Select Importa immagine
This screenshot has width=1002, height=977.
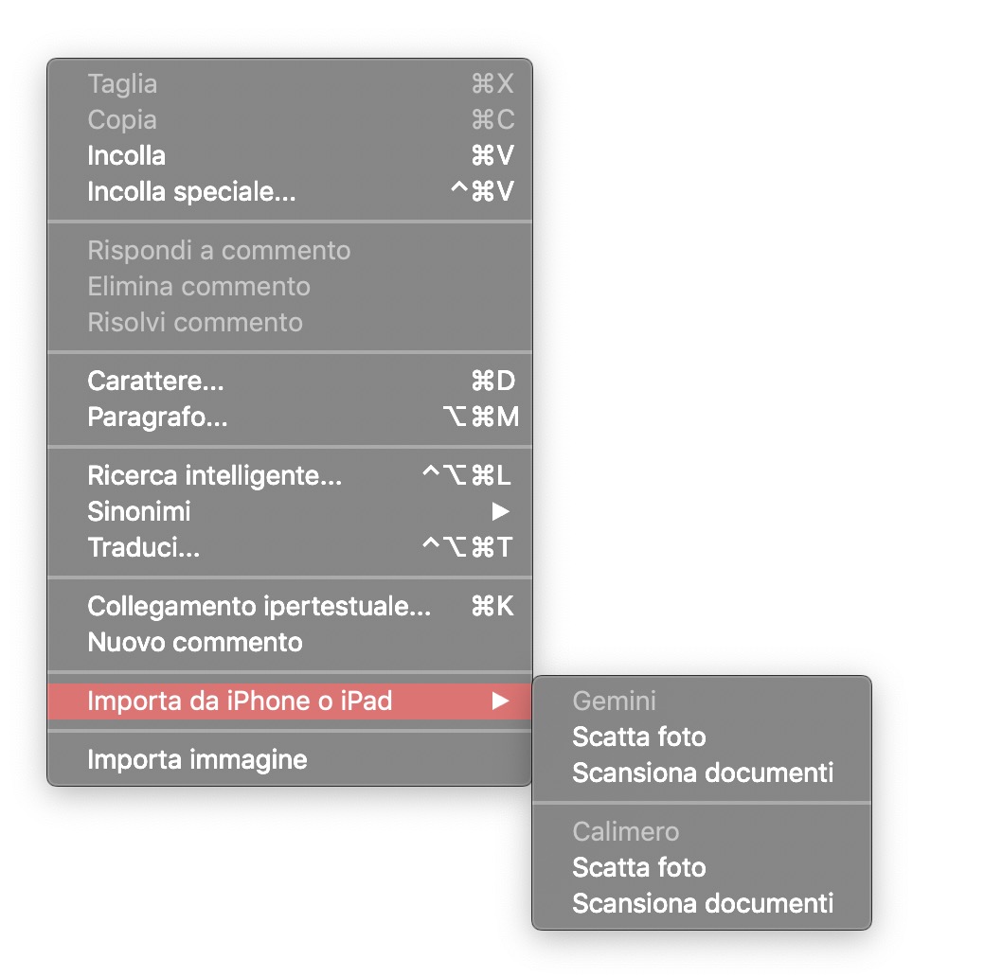(x=197, y=760)
